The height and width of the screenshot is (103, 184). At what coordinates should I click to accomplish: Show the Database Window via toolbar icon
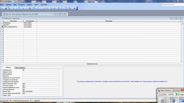66,8
